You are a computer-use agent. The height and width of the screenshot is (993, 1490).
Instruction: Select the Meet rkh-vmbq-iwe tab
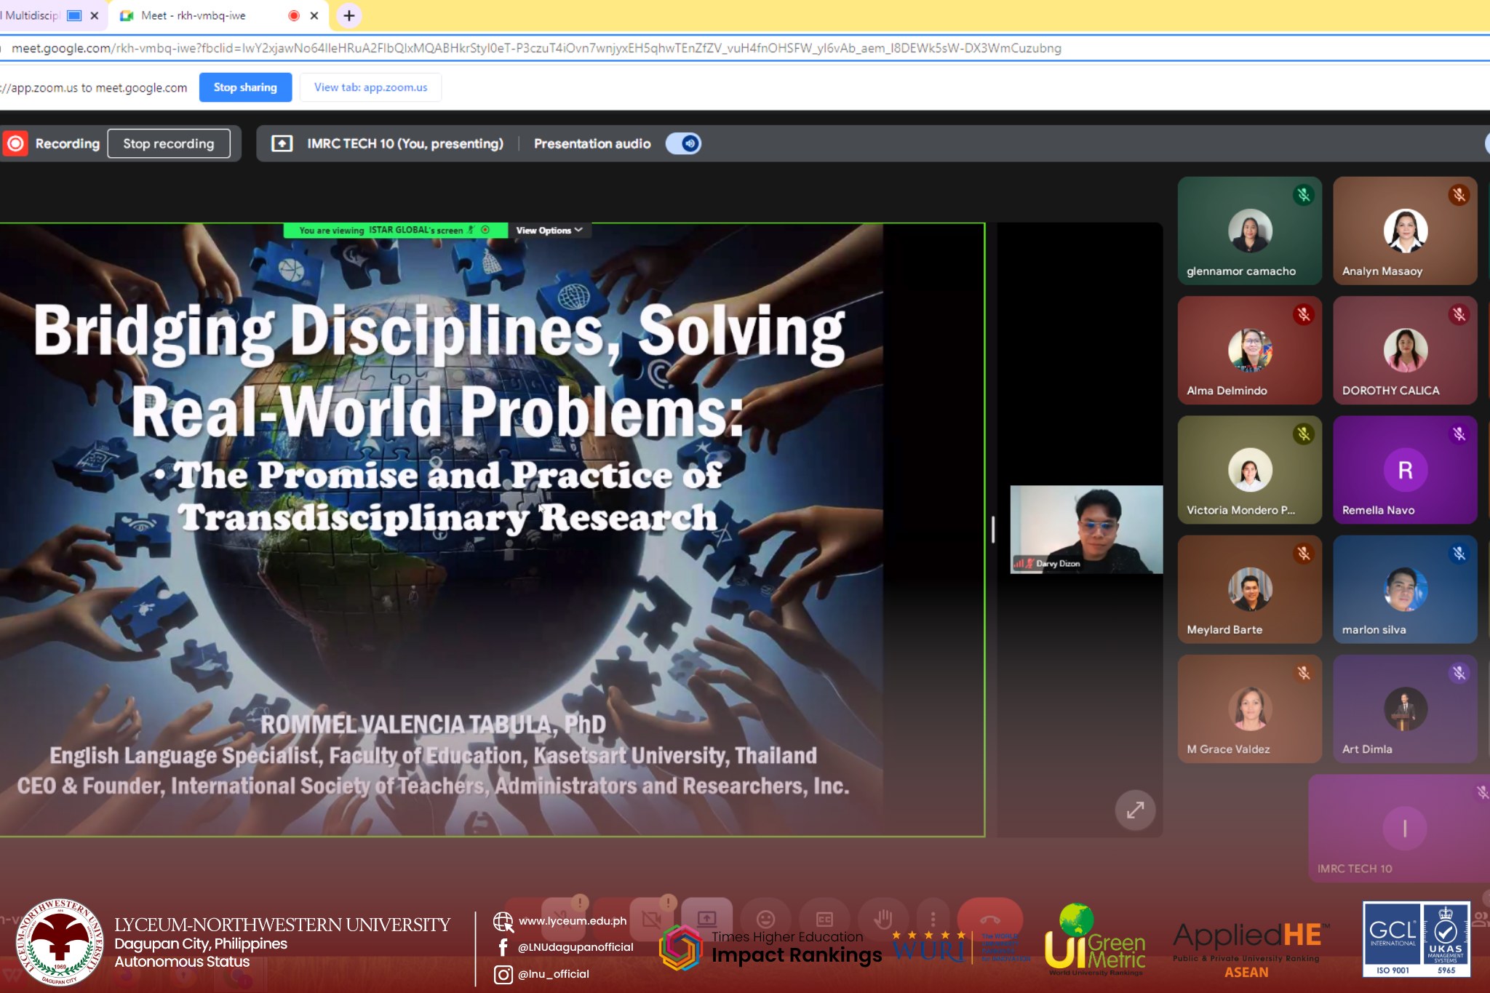click(194, 15)
